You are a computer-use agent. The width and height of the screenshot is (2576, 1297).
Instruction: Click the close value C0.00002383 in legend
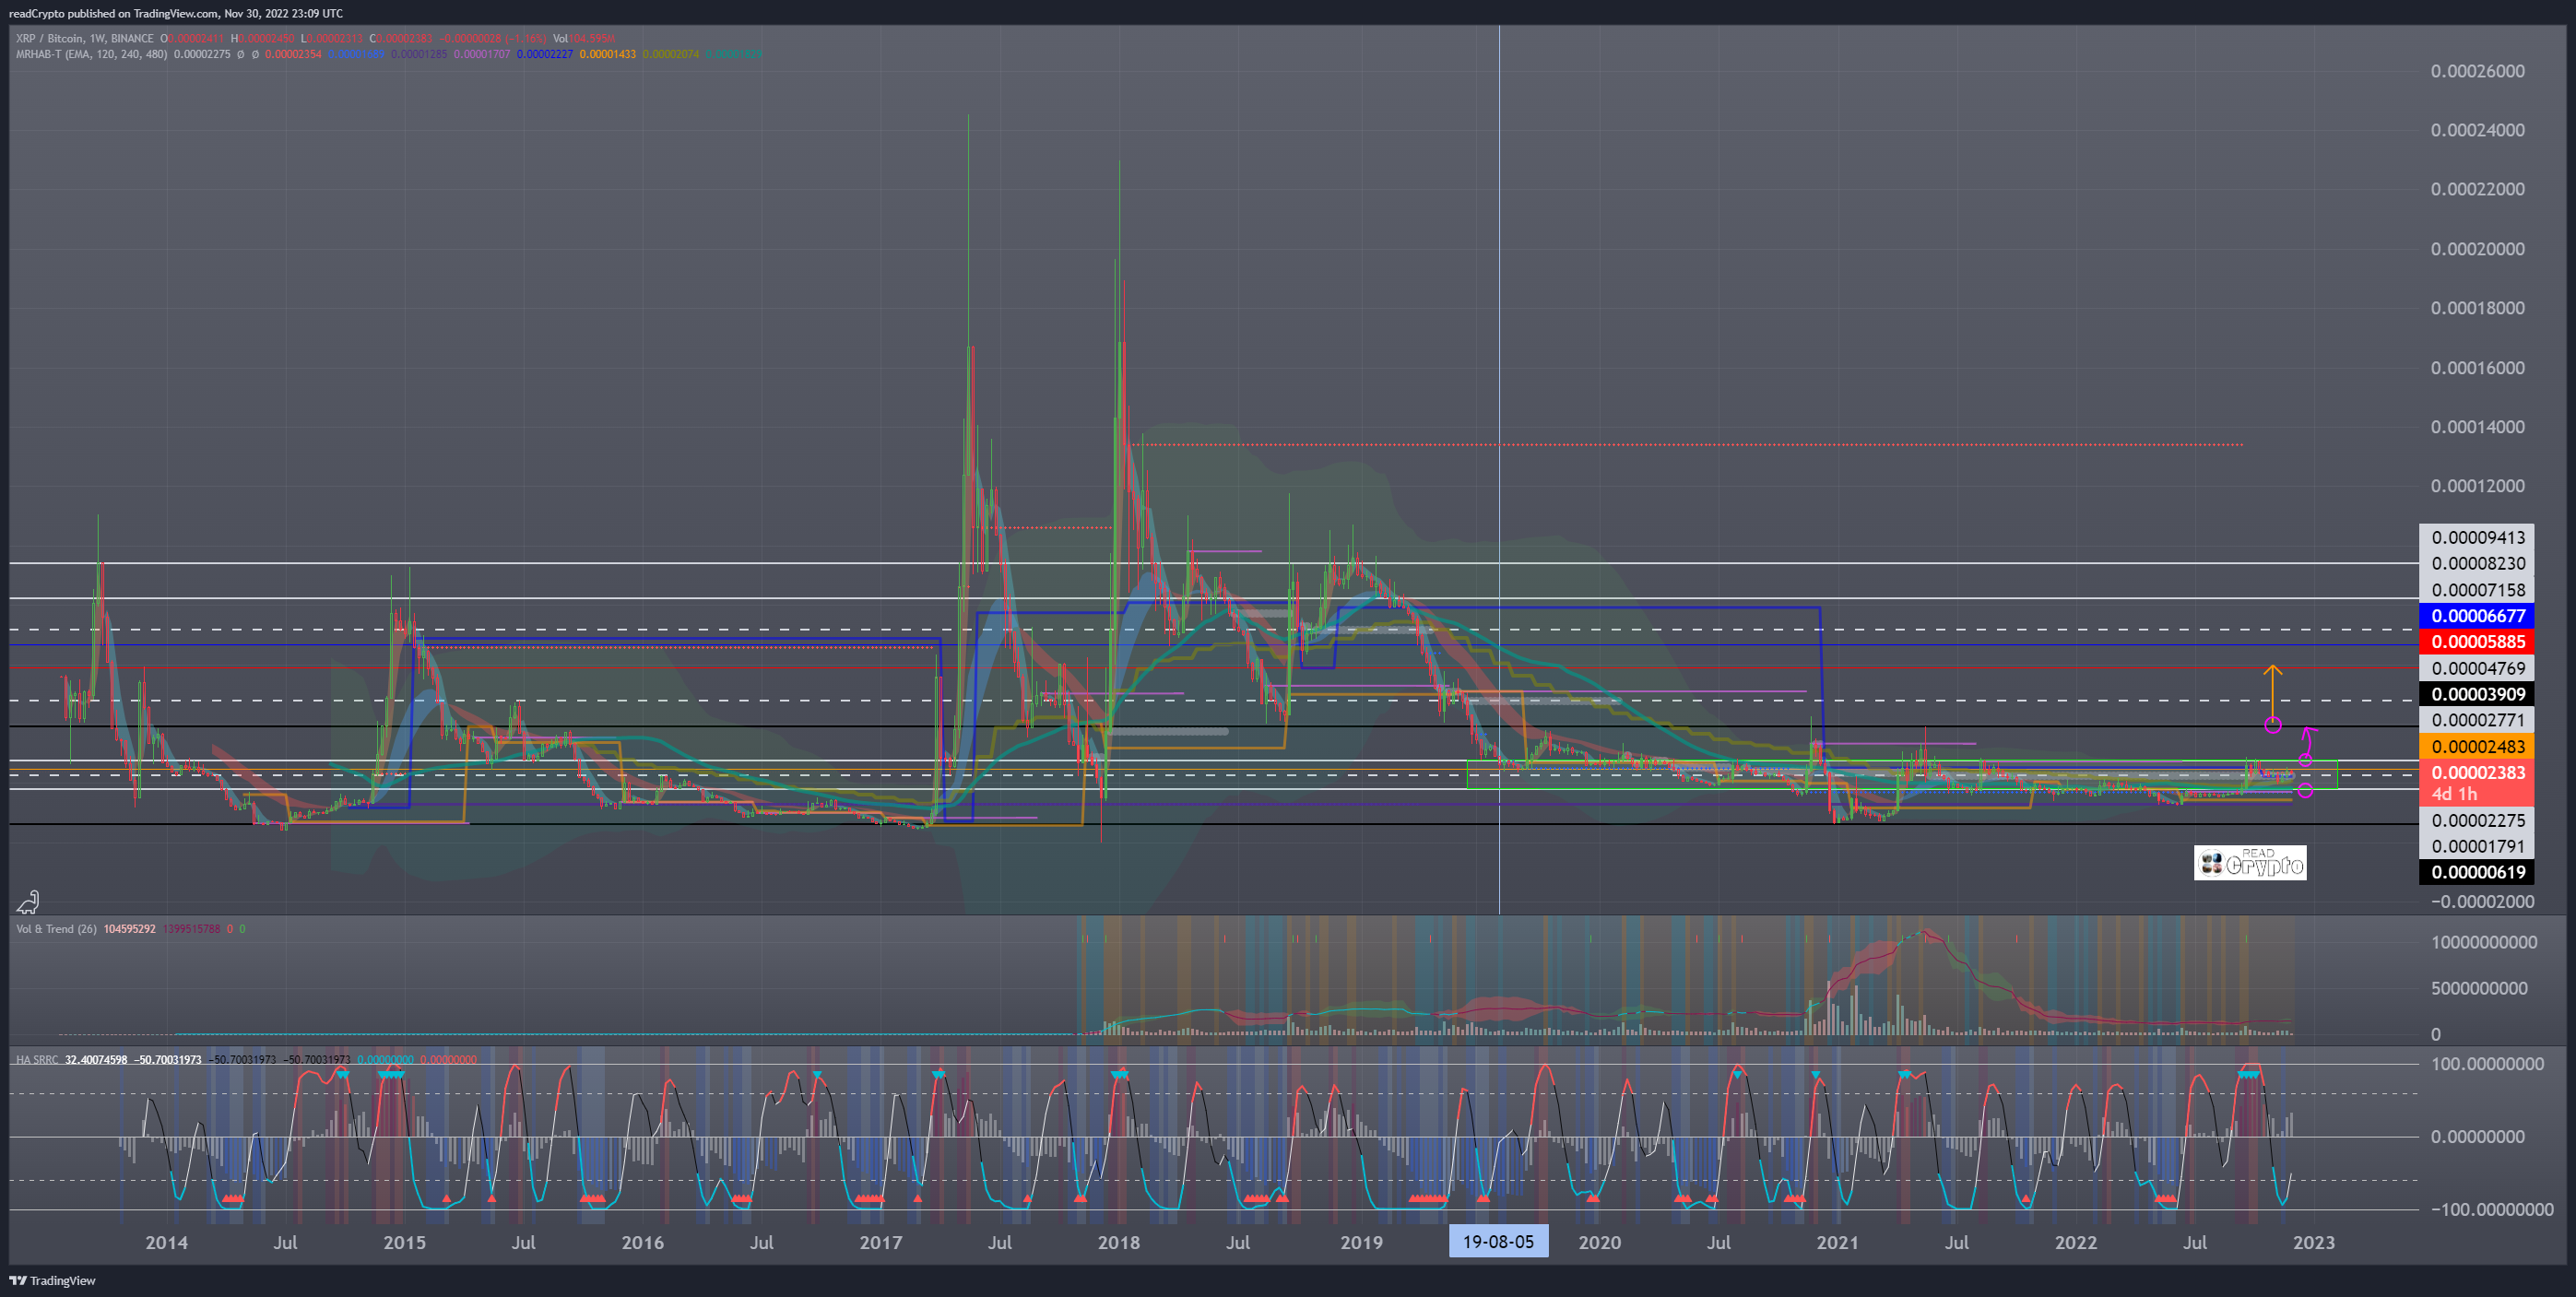pos(401,39)
